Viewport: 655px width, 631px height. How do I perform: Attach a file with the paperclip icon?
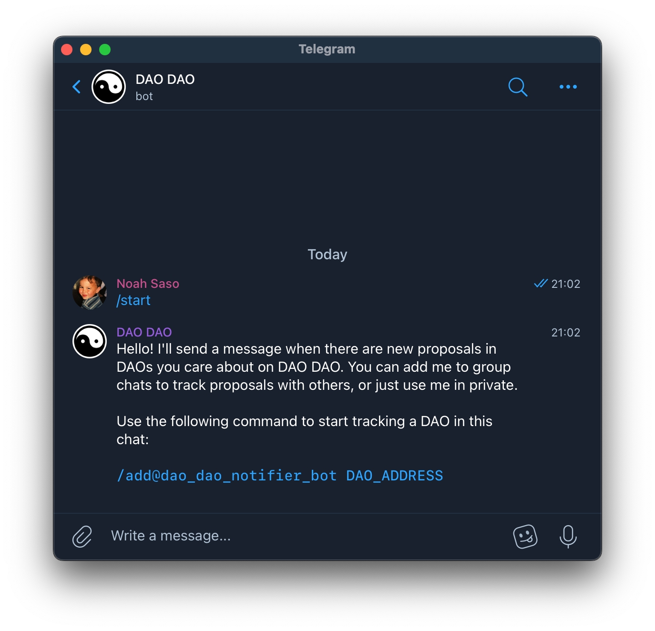[x=82, y=536]
